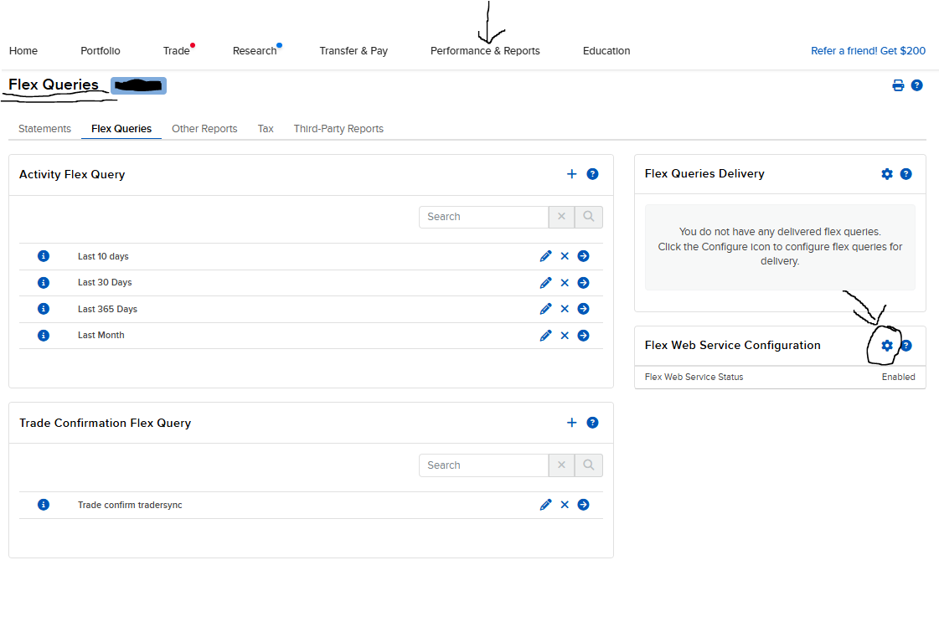Switch to the Other Reports tab
Image resolution: width=939 pixels, height=632 pixels.
pyautogui.click(x=204, y=129)
